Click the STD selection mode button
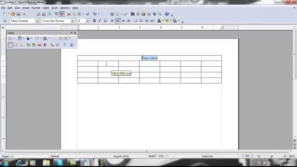Screen dimensions: 297x167 [161, 156]
